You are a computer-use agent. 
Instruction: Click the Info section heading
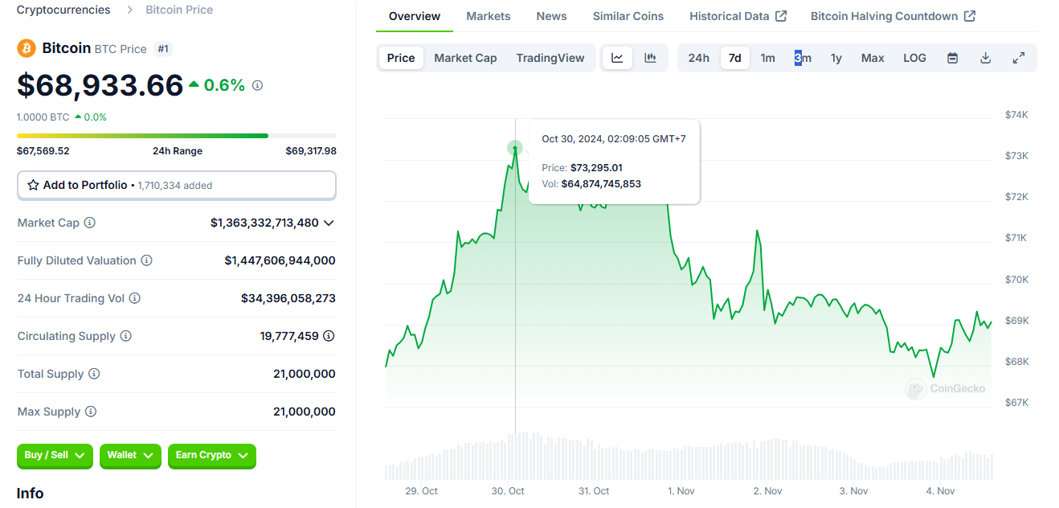(x=31, y=494)
